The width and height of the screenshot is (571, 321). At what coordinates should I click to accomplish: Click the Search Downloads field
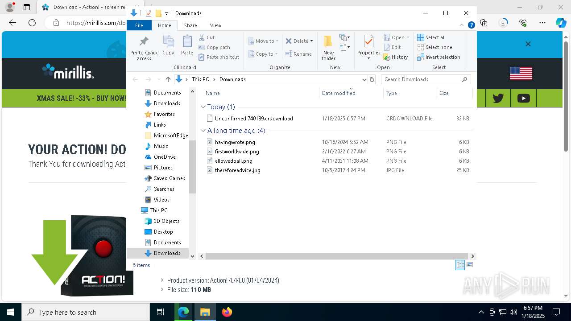point(426,79)
